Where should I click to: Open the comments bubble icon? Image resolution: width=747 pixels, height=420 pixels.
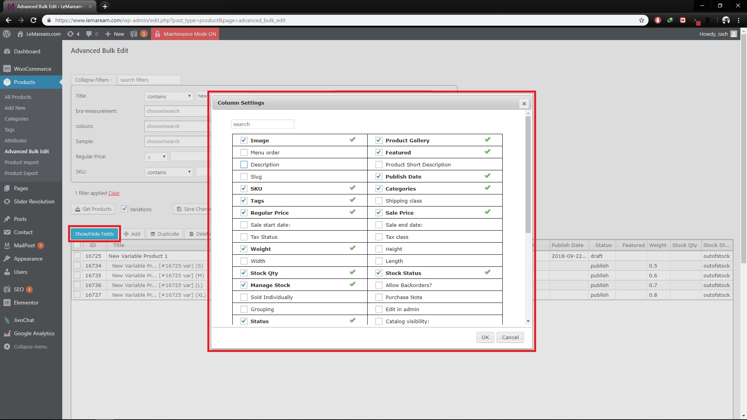click(x=89, y=34)
